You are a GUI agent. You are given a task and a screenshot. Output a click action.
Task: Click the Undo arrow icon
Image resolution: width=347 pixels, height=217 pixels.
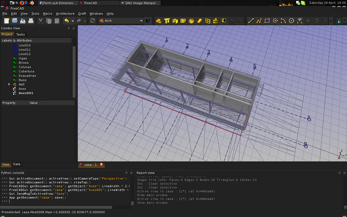67,21
